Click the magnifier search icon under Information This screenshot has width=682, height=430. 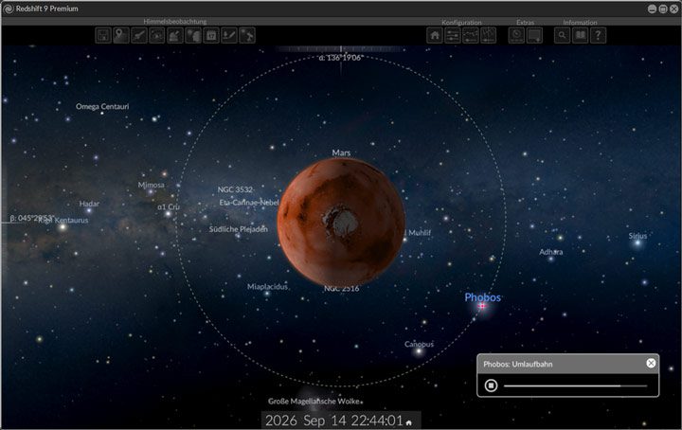(562, 35)
